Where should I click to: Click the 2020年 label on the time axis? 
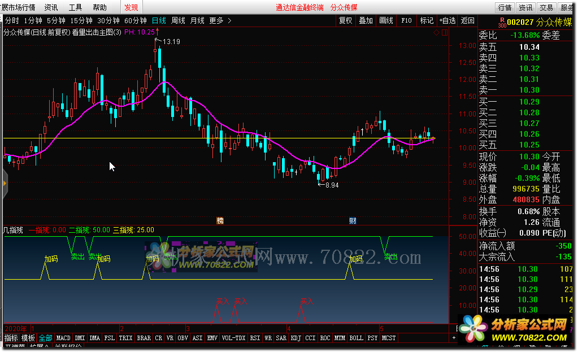tap(16, 328)
